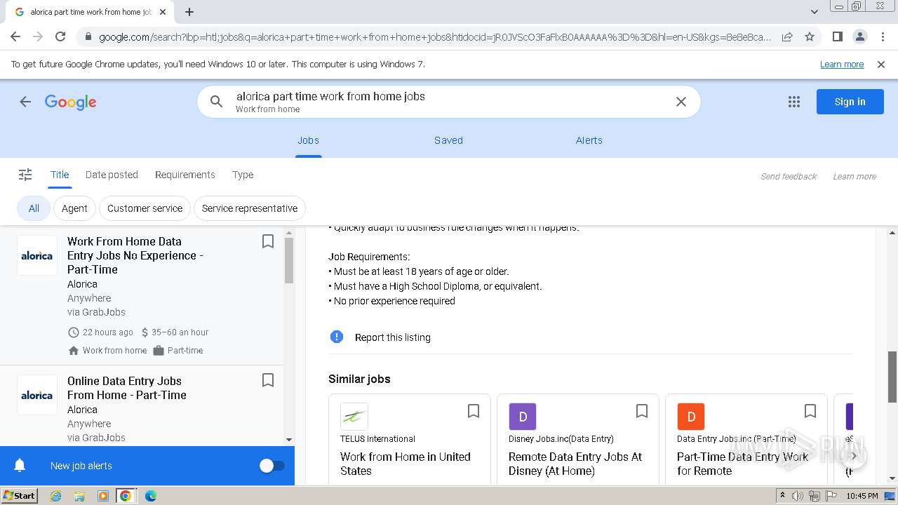Reload the page
Viewport: 898px width, 505px height.
tap(60, 36)
